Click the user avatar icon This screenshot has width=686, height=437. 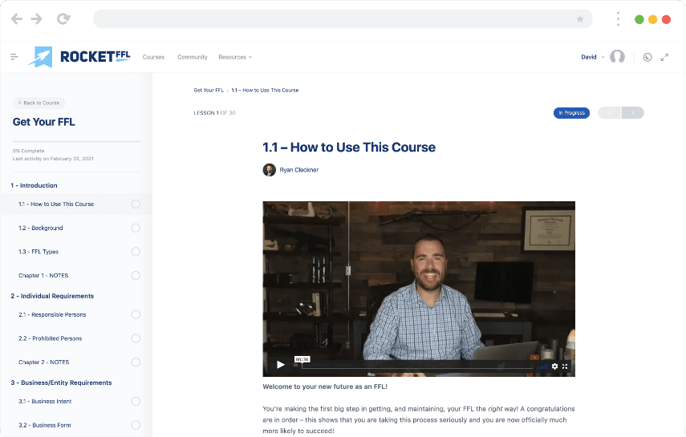click(x=617, y=57)
